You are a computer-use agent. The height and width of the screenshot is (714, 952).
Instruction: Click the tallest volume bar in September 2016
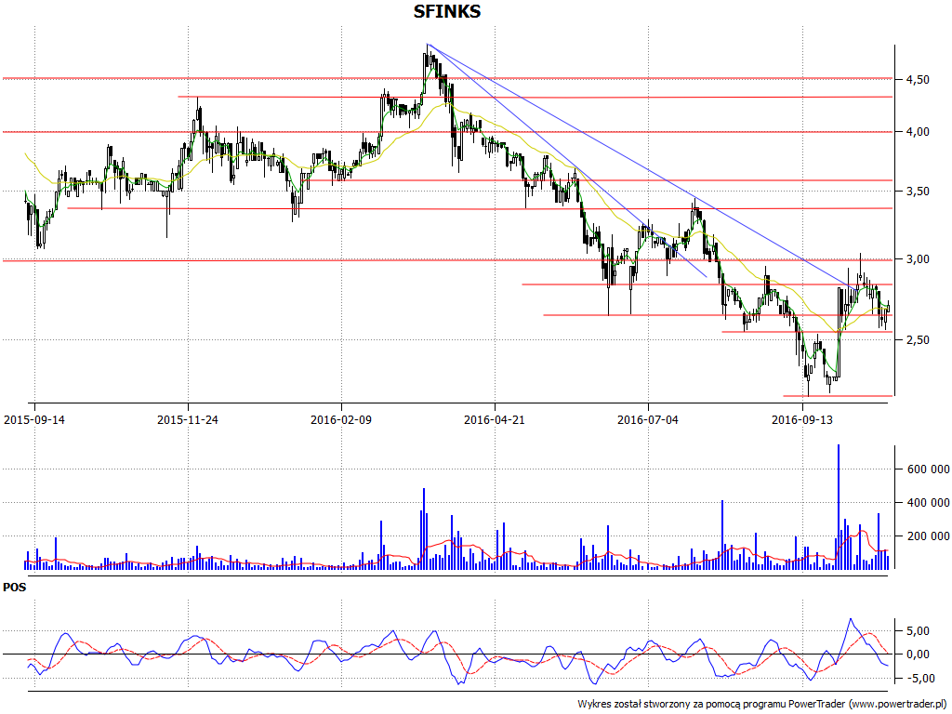839,507
